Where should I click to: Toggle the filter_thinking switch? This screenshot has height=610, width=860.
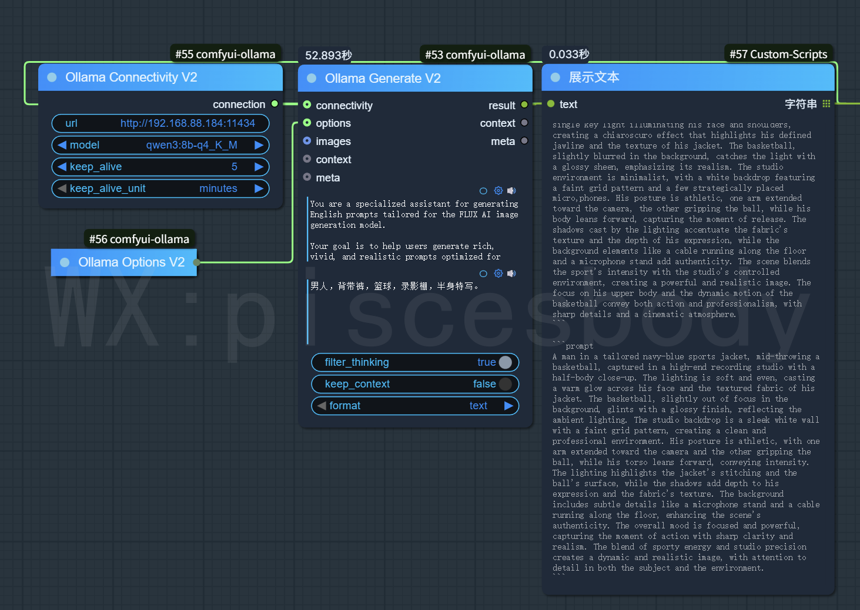504,362
